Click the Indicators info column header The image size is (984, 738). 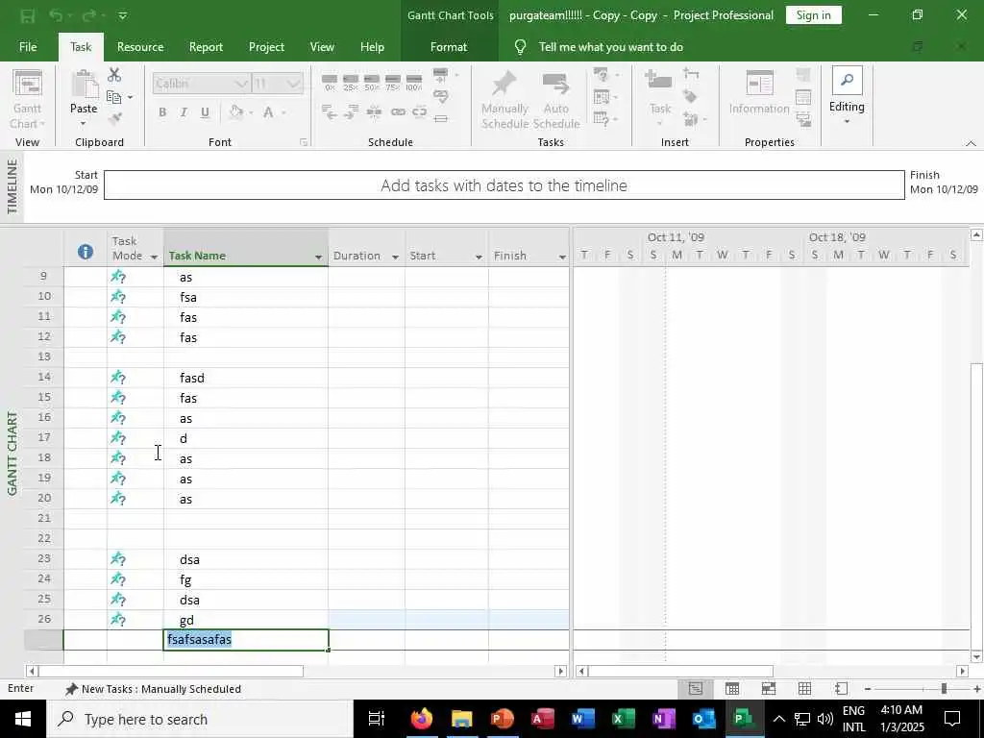point(86,252)
